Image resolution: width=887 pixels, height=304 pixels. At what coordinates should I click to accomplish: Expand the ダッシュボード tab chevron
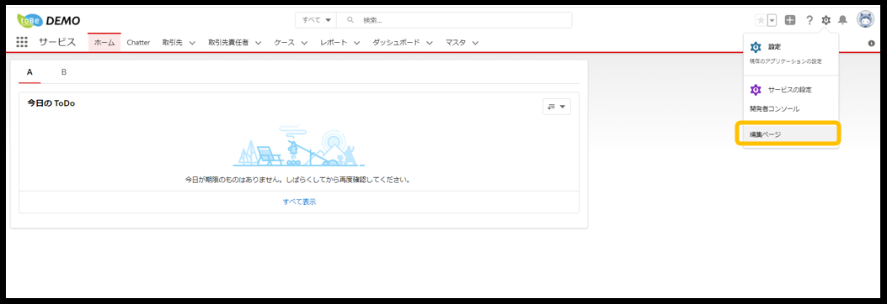point(430,43)
